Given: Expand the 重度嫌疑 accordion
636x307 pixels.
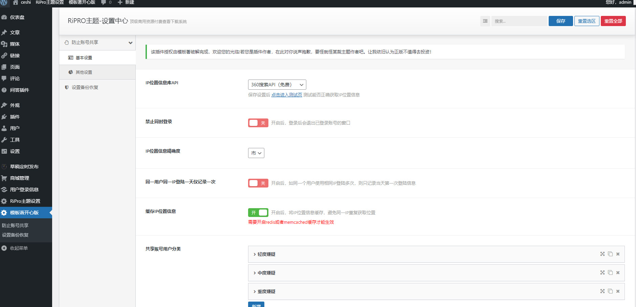Looking at the screenshot, I should tap(436, 291).
